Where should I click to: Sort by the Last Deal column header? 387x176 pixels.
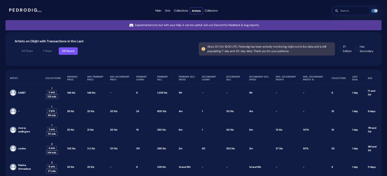(355, 78)
